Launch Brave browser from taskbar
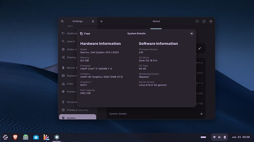Image resolution: width=254 pixels, height=142 pixels. pos(15,137)
